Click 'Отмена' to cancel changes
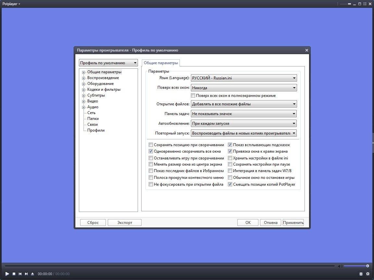 (x=270, y=223)
